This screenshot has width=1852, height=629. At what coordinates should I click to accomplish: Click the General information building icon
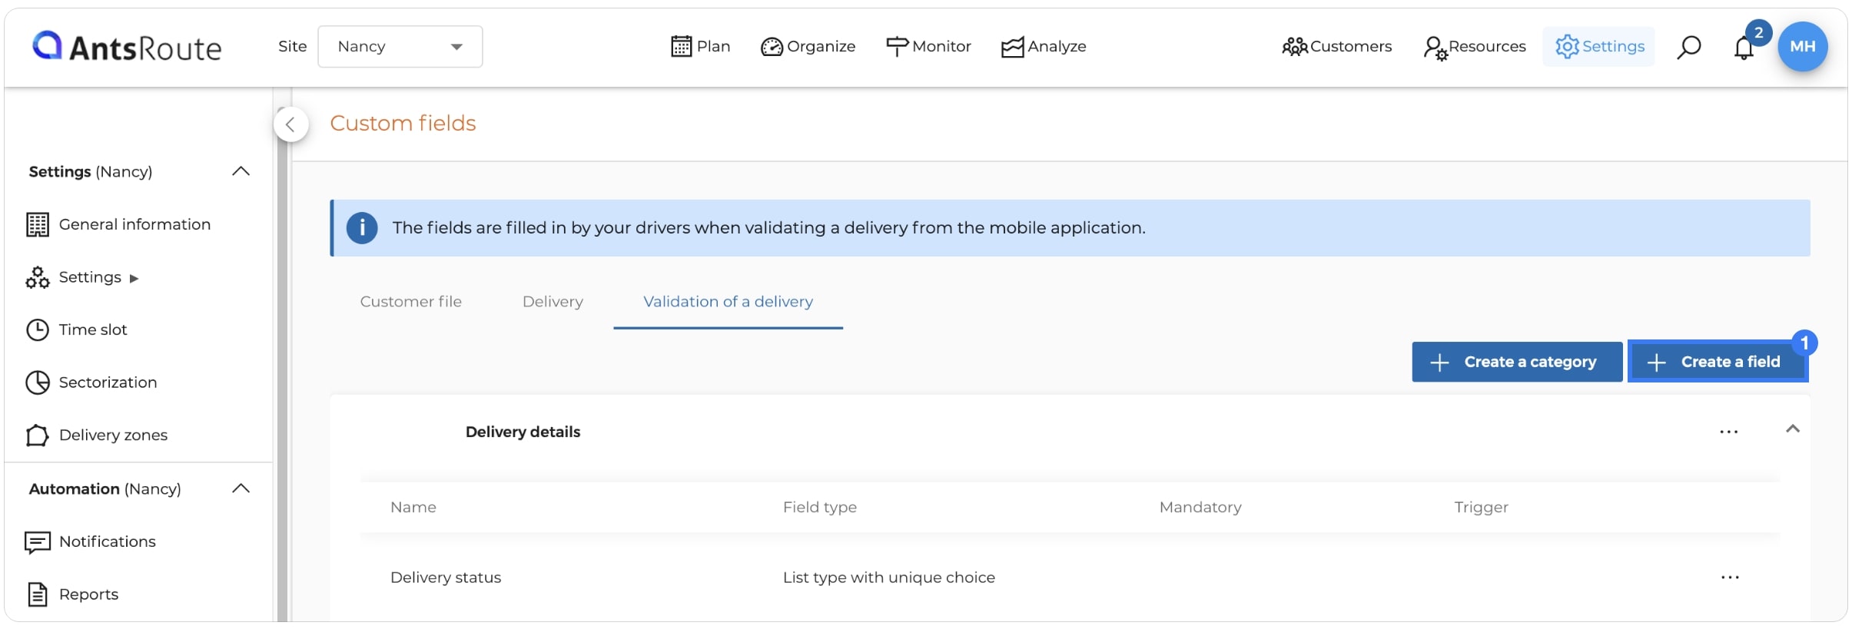tap(37, 224)
